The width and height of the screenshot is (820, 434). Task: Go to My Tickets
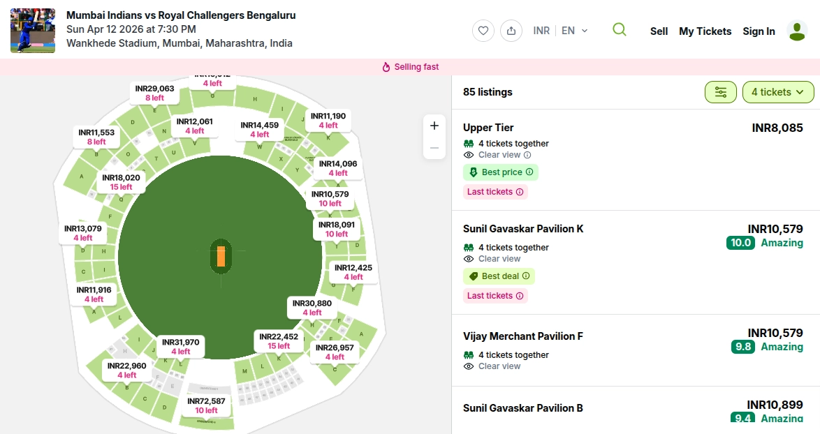point(705,31)
